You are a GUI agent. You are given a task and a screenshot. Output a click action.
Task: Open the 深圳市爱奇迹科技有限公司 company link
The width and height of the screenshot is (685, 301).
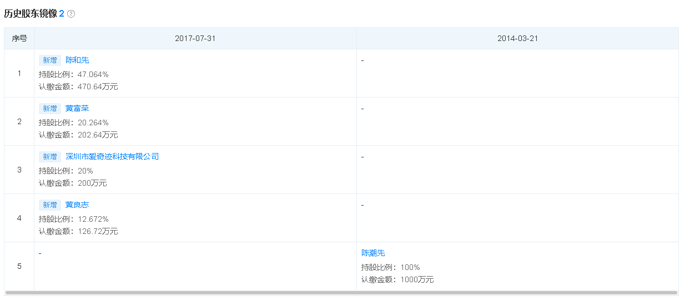112,156
